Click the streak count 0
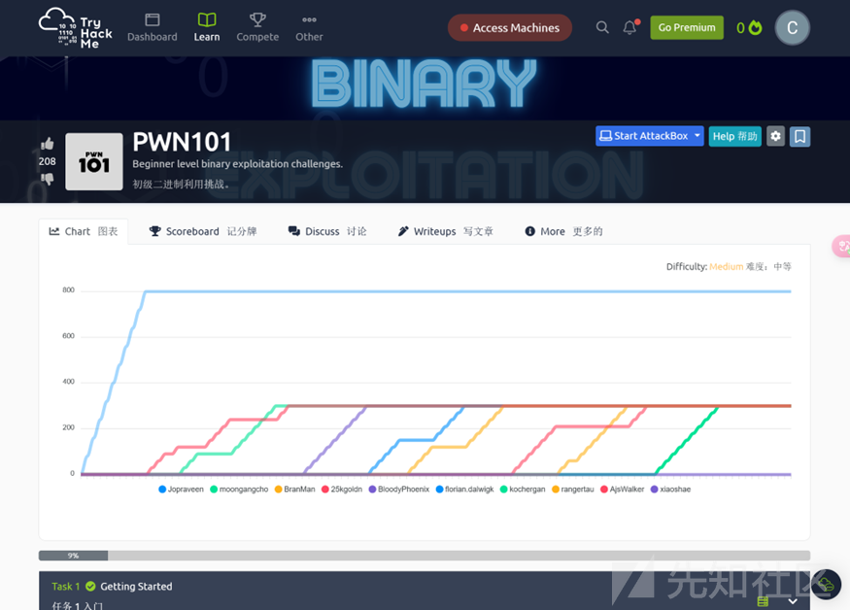 pyautogui.click(x=740, y=27)
